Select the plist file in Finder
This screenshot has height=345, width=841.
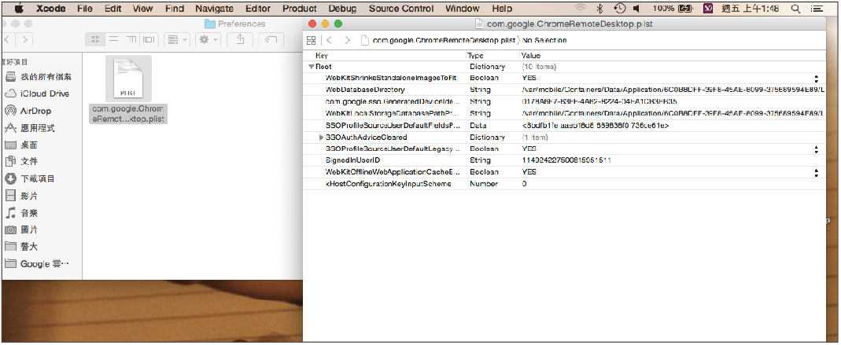[128, 79]
